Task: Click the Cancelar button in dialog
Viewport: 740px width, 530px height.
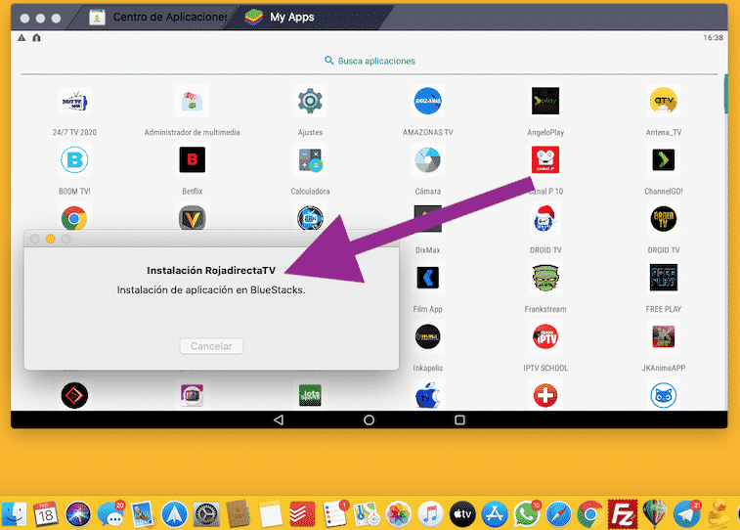Action: tap(211, 346)
